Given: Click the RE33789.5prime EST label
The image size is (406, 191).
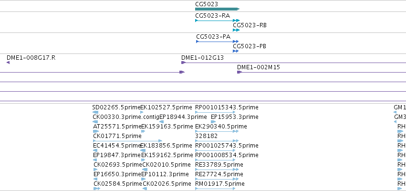Looking at the screenshot, I should pyautogui.click(x=219, y=165).
